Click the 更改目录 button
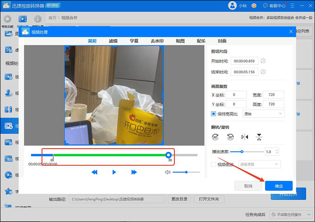Viewport: 315px width, 222px height. (x=179, y=199)
